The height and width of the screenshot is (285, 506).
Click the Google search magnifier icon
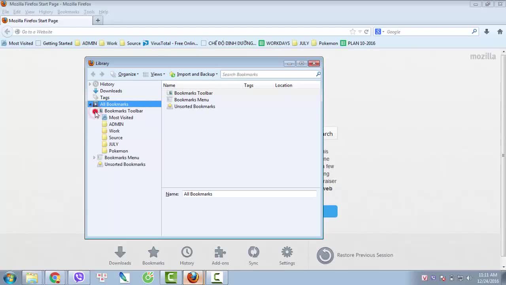point(474,32)
